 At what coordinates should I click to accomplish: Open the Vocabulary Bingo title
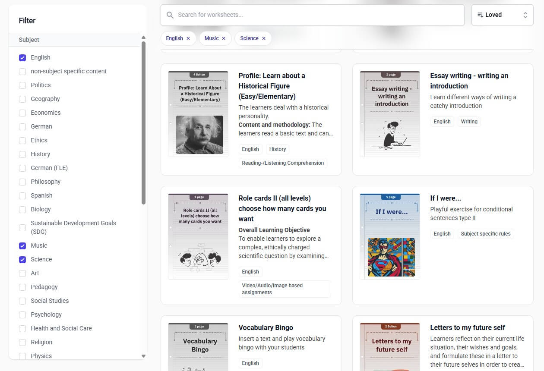[266, 327]
